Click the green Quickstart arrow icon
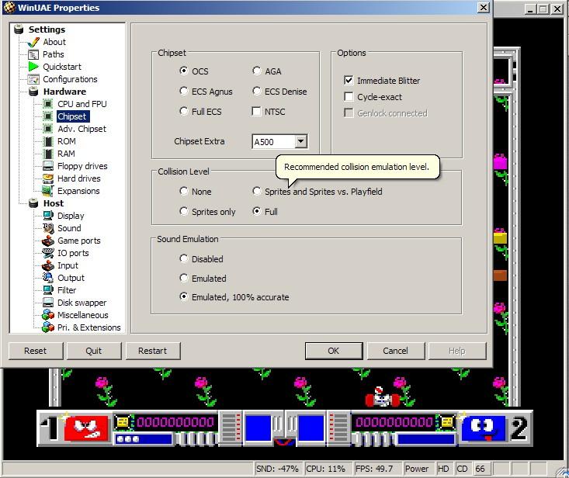This screenshot has height=478, width=569. coord(33,67)
